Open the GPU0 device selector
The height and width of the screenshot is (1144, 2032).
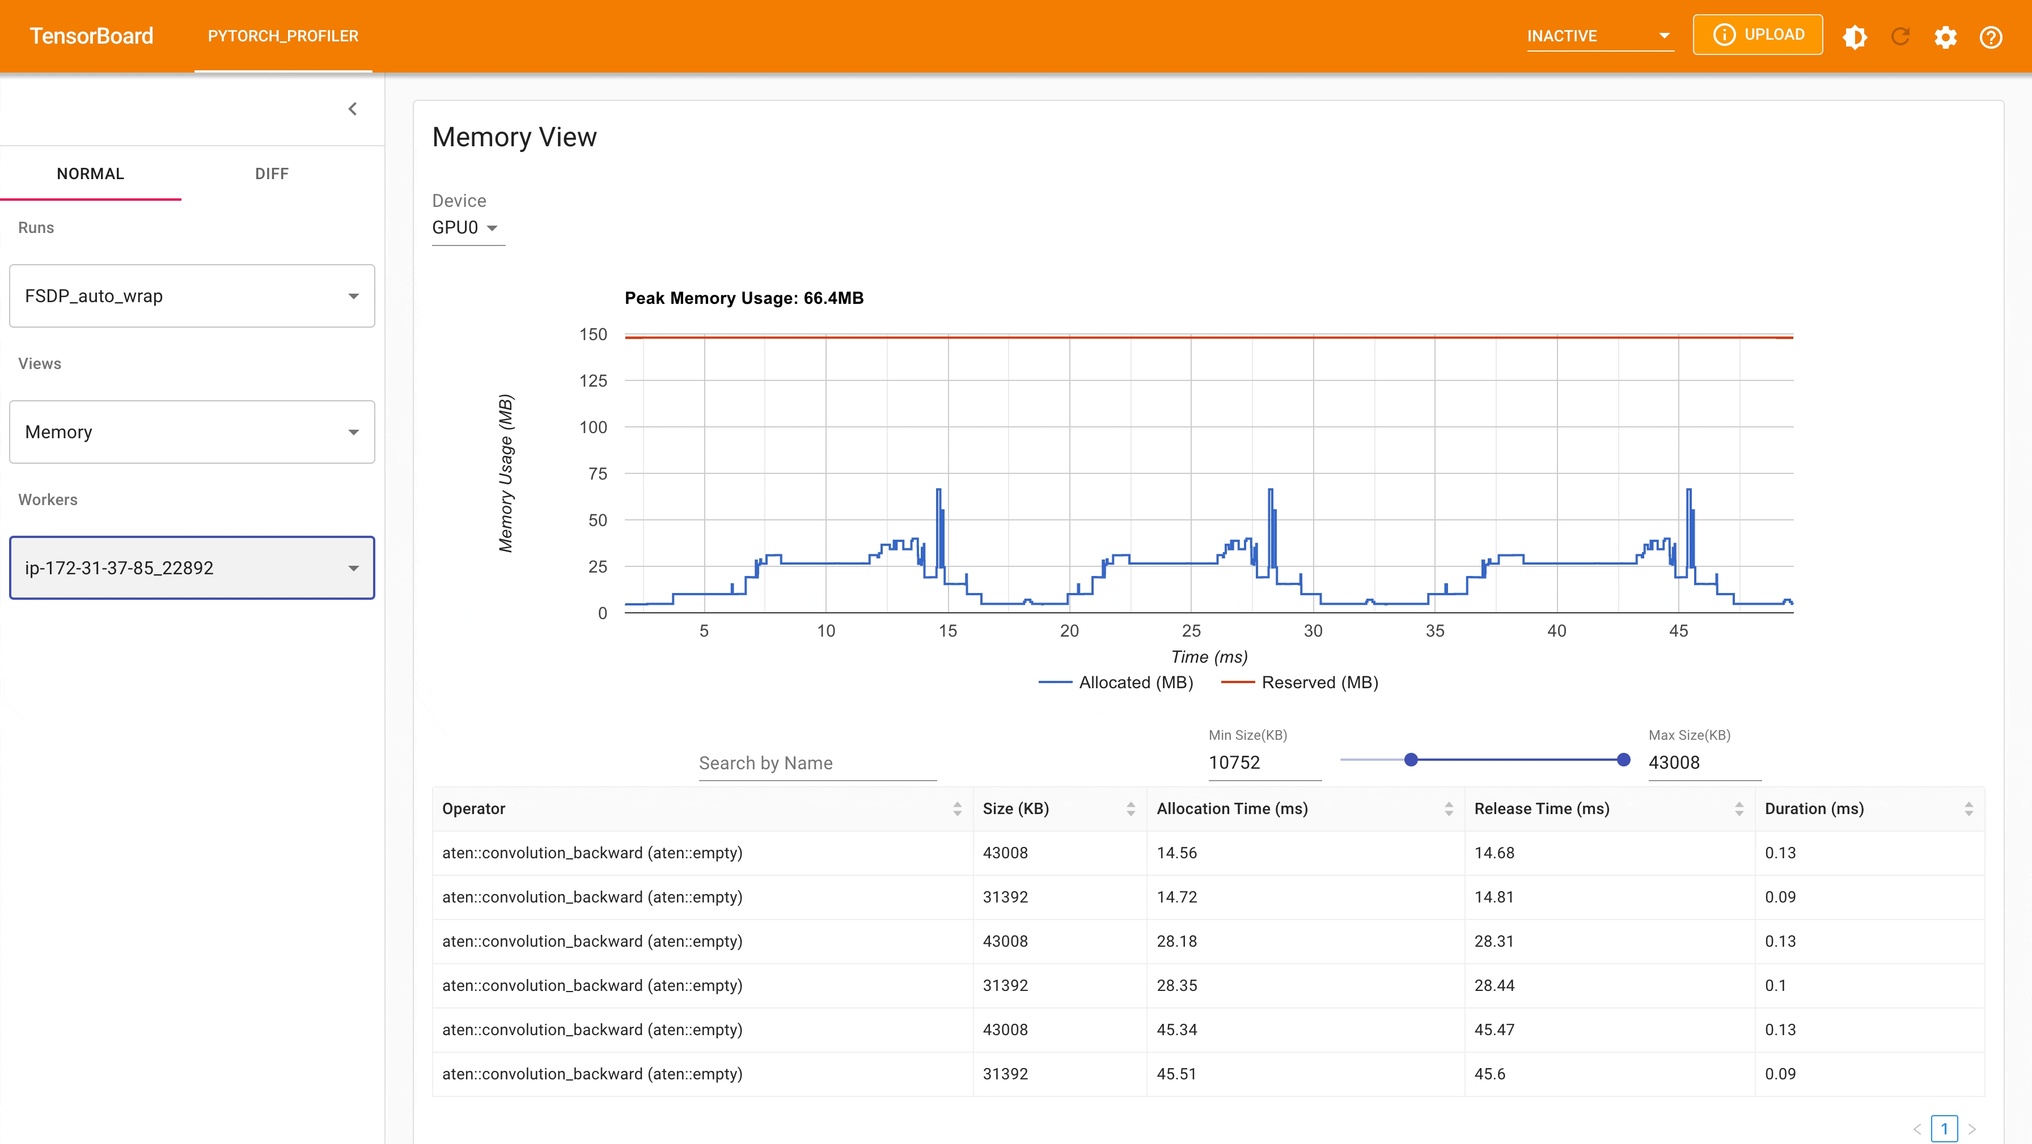465,228
